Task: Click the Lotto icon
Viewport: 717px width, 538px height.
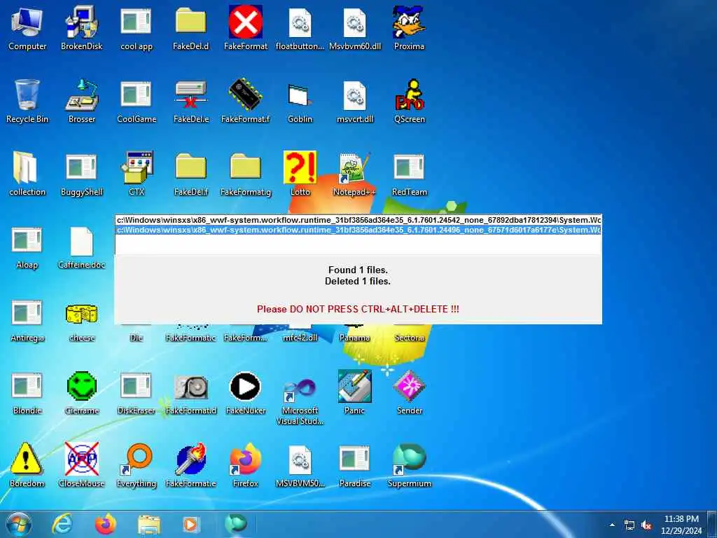Action: pos(300,174)
